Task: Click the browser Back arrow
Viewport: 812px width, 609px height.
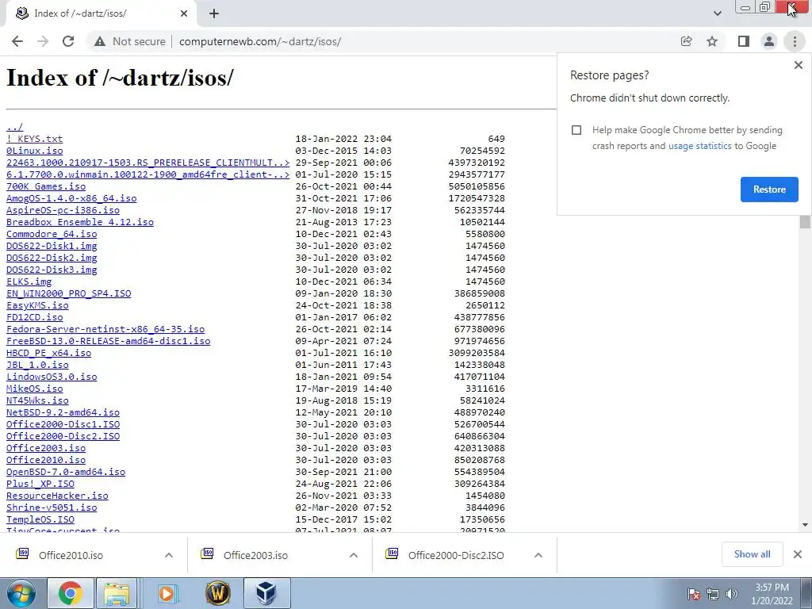Action: tap(17, 41)
